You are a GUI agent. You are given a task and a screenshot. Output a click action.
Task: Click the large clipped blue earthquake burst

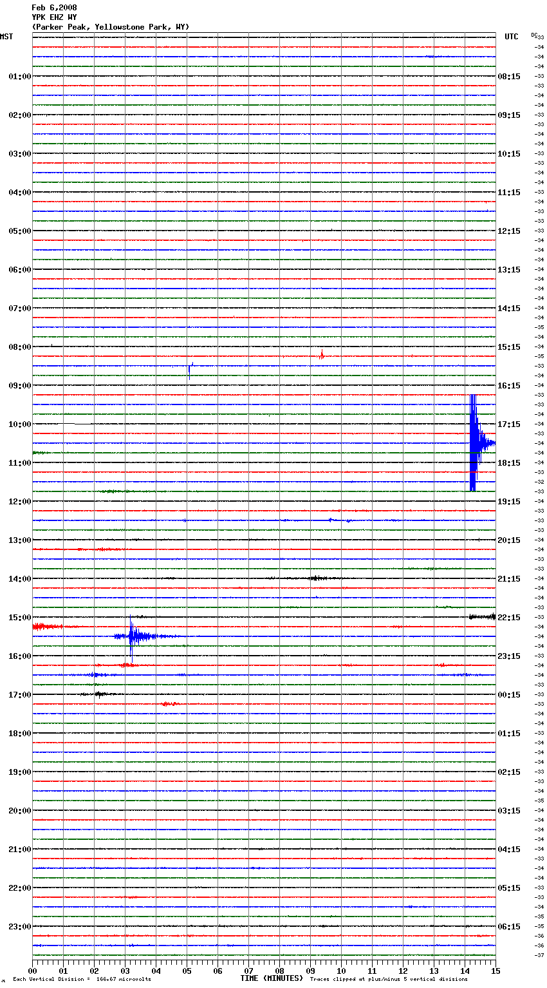pos(481,443)
